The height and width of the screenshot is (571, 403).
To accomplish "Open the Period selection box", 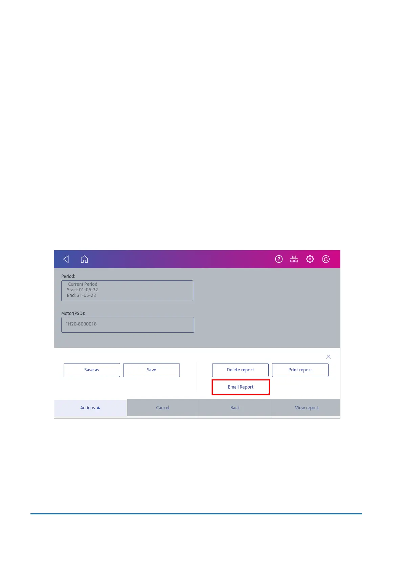I will 127,291.
